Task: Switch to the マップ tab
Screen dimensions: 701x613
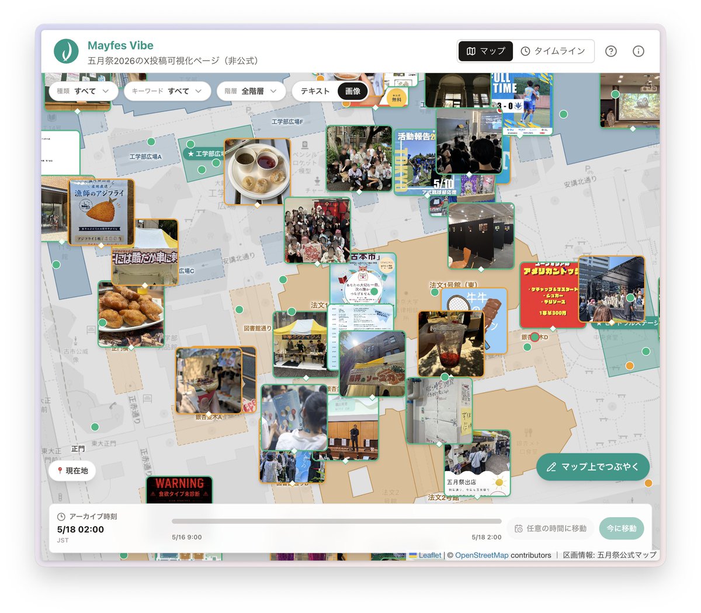Action: 485,51
